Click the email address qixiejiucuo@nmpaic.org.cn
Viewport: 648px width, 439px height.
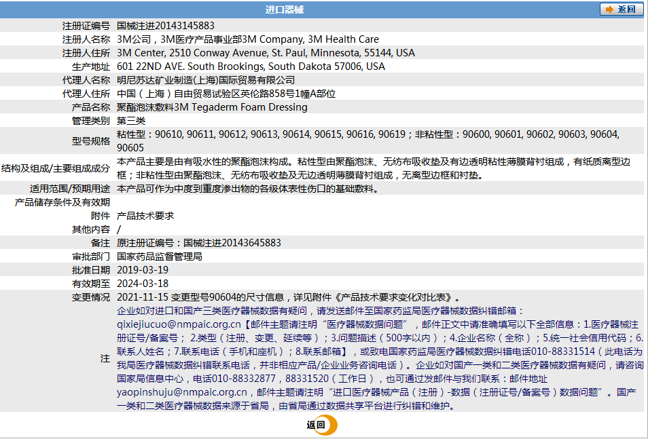coord(179,324)
